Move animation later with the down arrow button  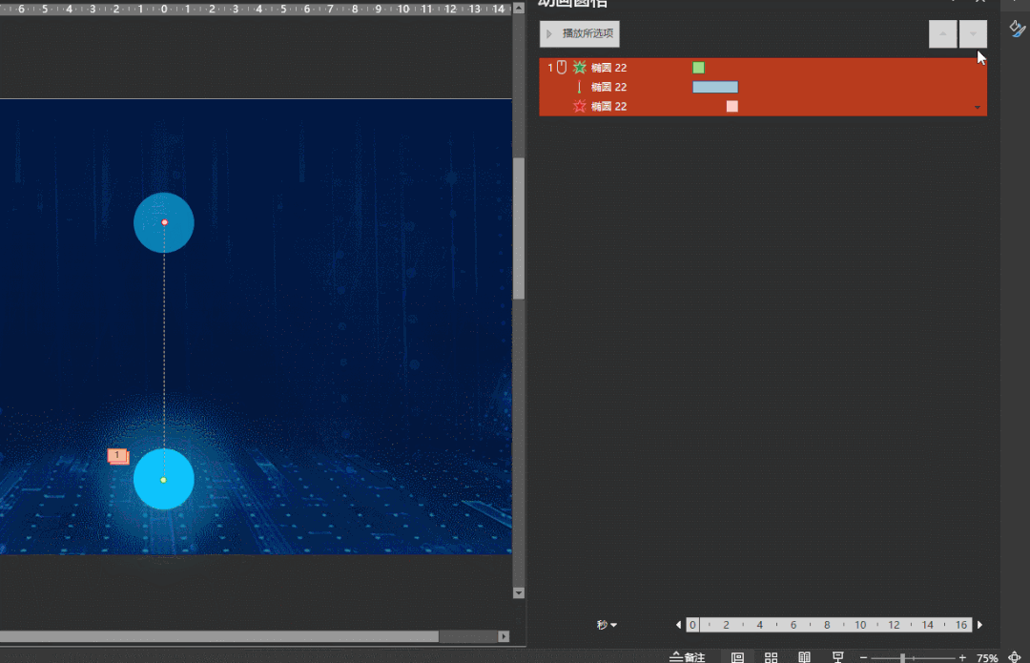(973, 34)
